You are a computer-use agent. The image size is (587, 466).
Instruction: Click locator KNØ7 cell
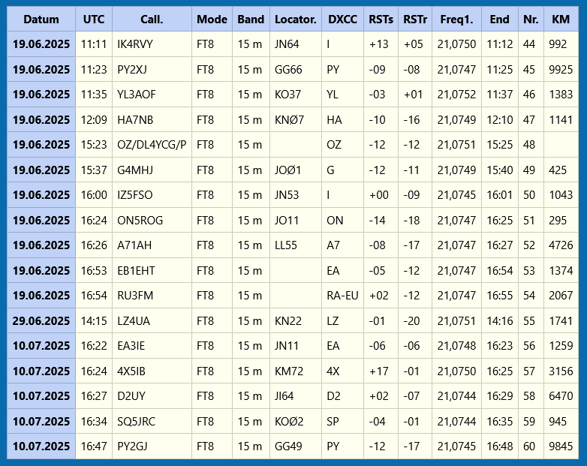point(295,120)
